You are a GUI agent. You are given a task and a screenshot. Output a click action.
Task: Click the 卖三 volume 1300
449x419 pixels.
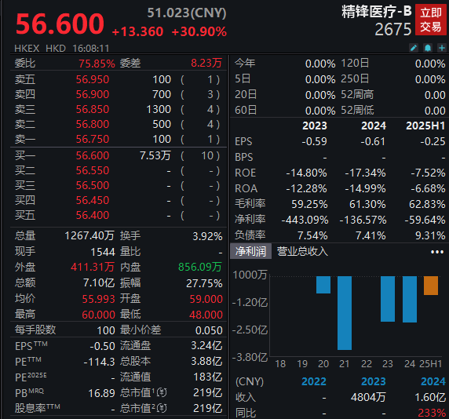(x=159, y=109)
